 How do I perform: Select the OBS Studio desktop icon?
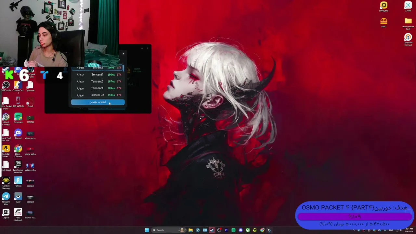[6, 86]
